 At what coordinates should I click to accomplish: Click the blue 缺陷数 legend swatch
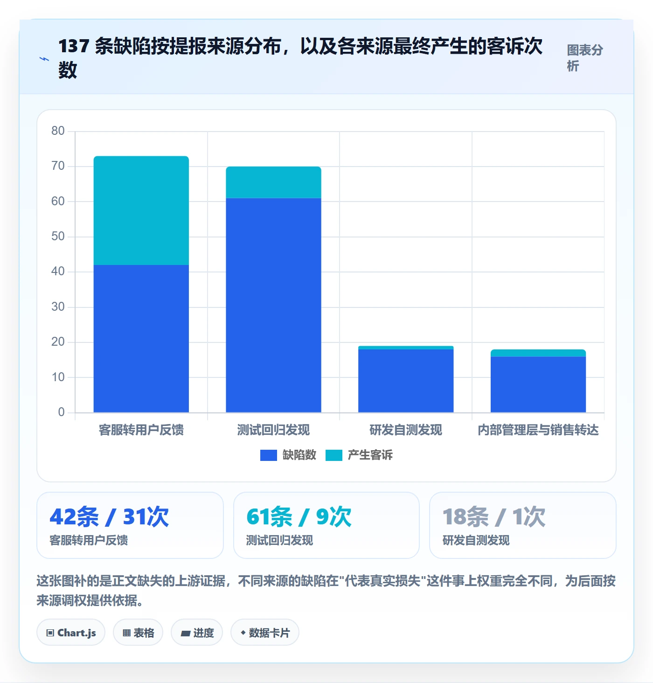point(269,455)
